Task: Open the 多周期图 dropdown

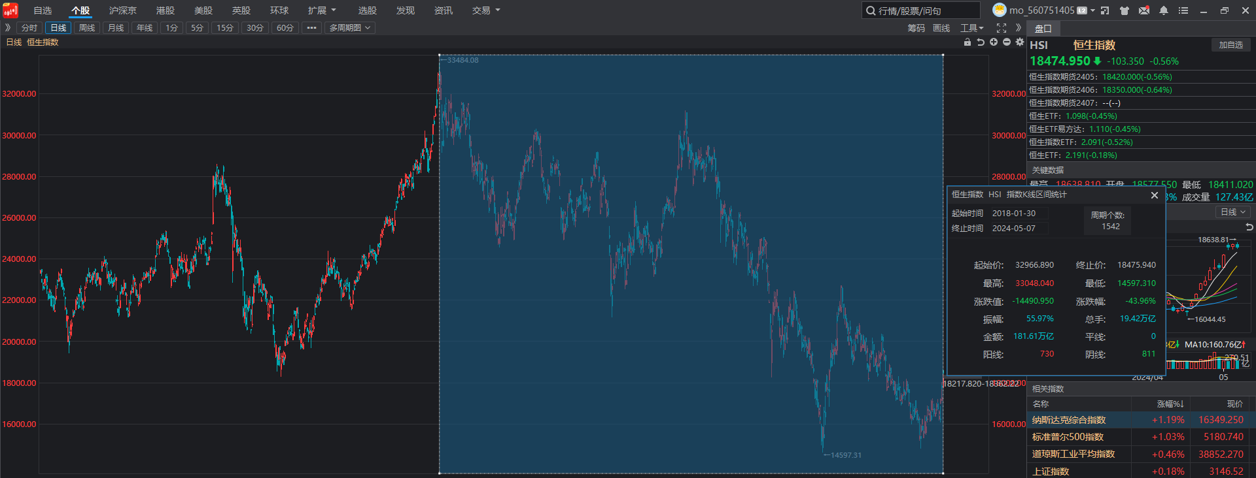Action: 349,28
